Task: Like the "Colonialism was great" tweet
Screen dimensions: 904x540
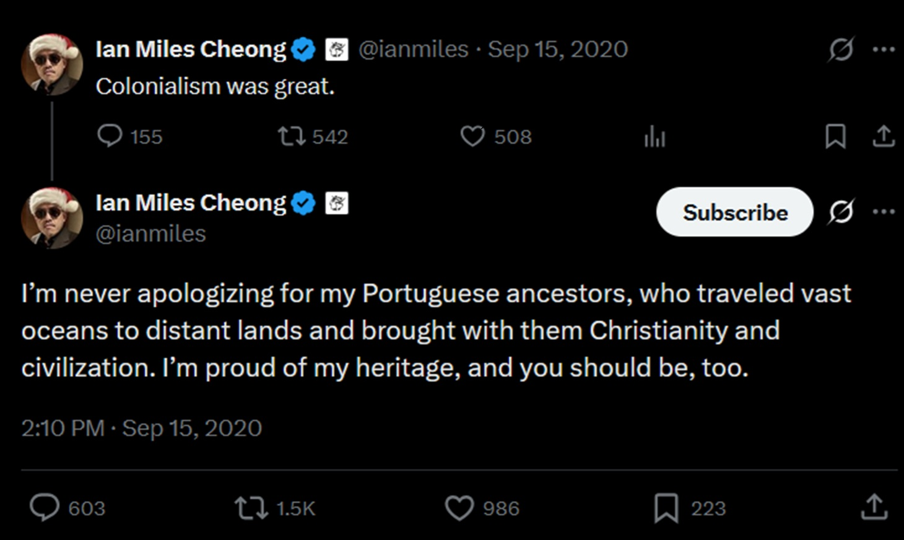Action: point(472,136)
